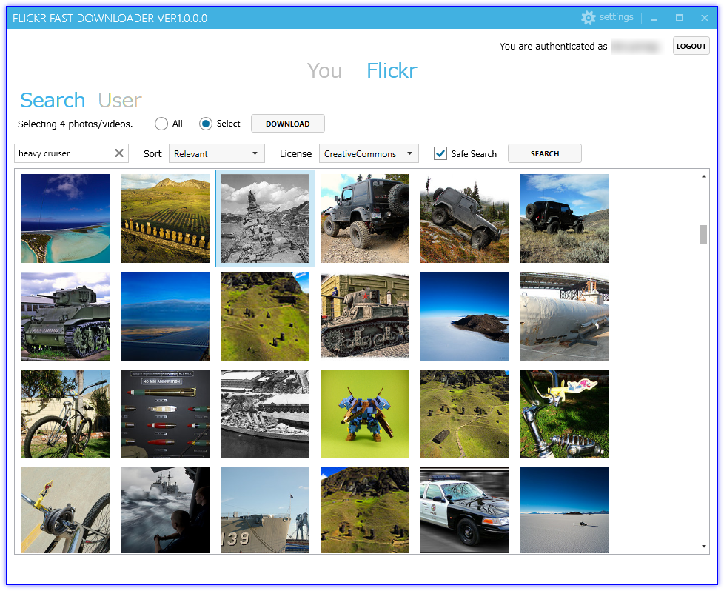Select the chrome bike spring fork thumbnail
724x591 pixels.
(565, 414)
